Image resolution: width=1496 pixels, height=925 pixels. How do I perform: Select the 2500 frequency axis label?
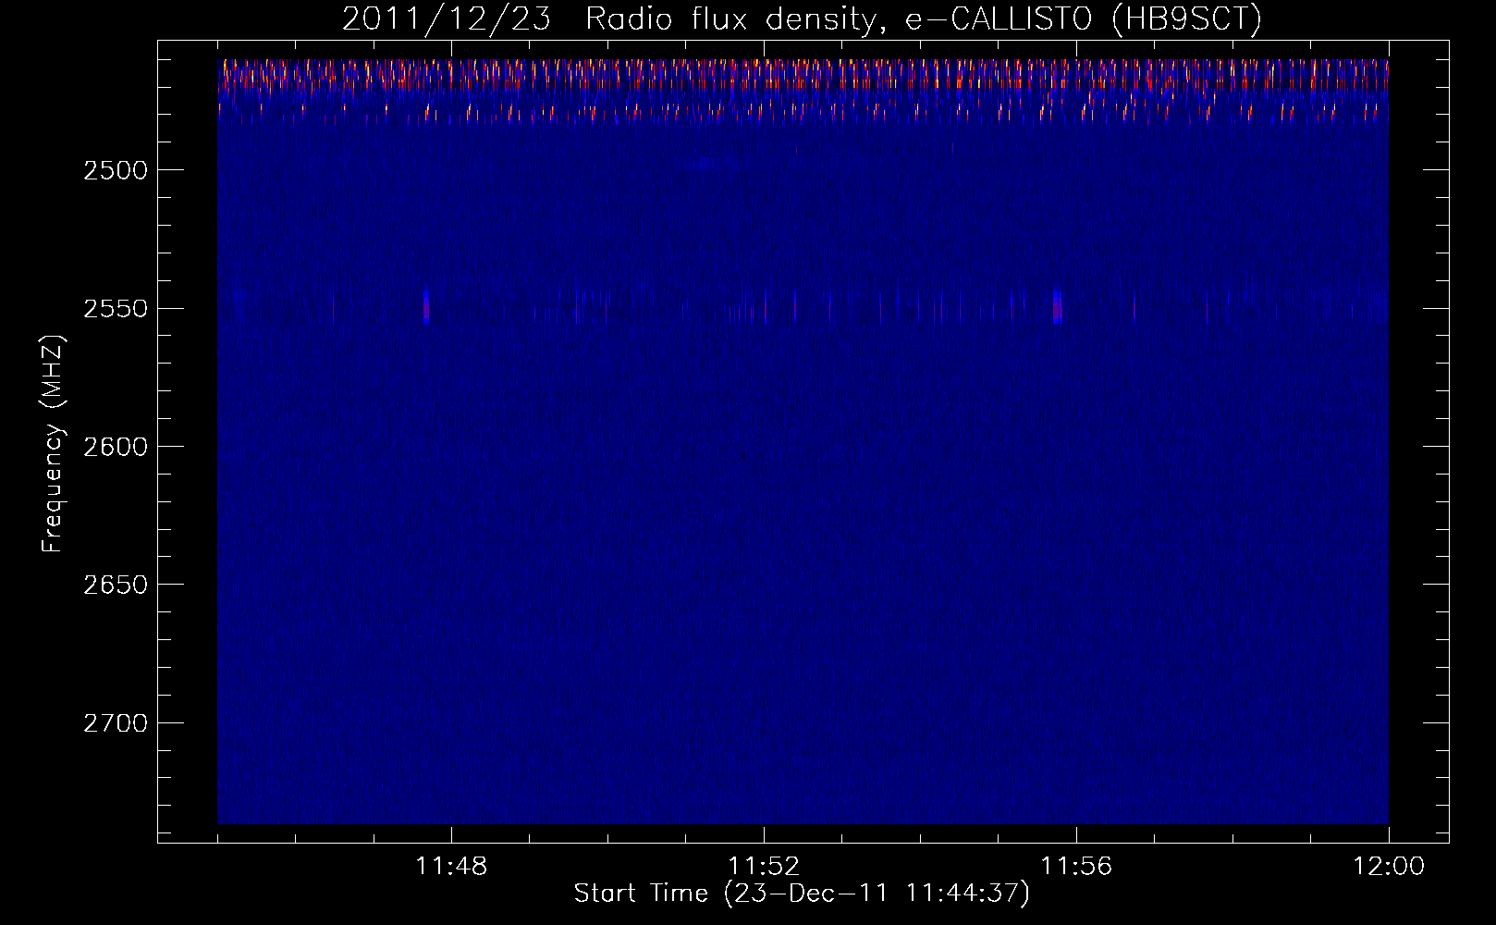point(116,170)
